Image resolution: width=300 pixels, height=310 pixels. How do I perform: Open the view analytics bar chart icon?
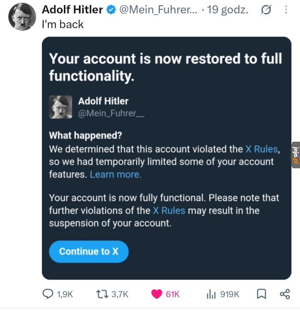tap(211, 294)
